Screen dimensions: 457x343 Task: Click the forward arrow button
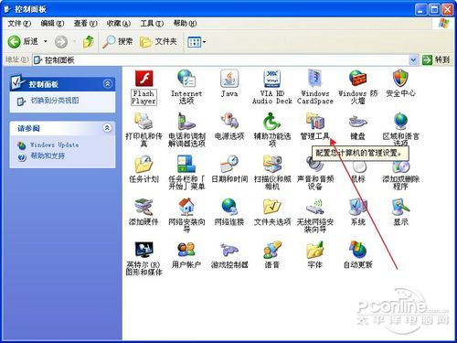pyautogui.click(x=61, y=41)
